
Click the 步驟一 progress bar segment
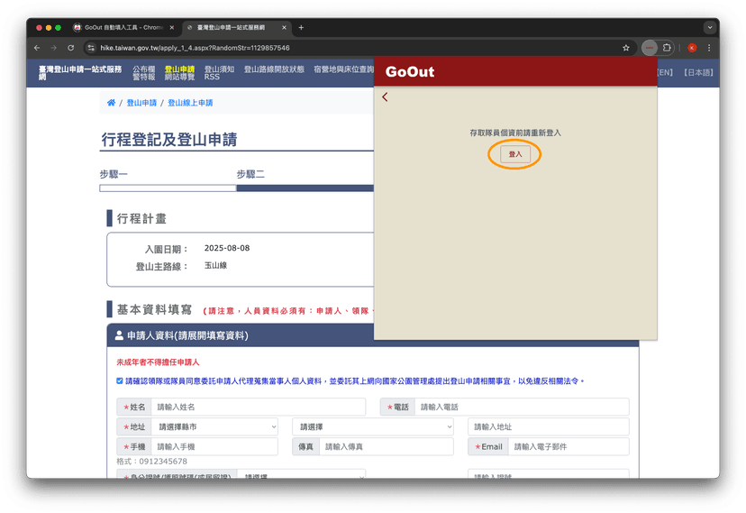168,188
